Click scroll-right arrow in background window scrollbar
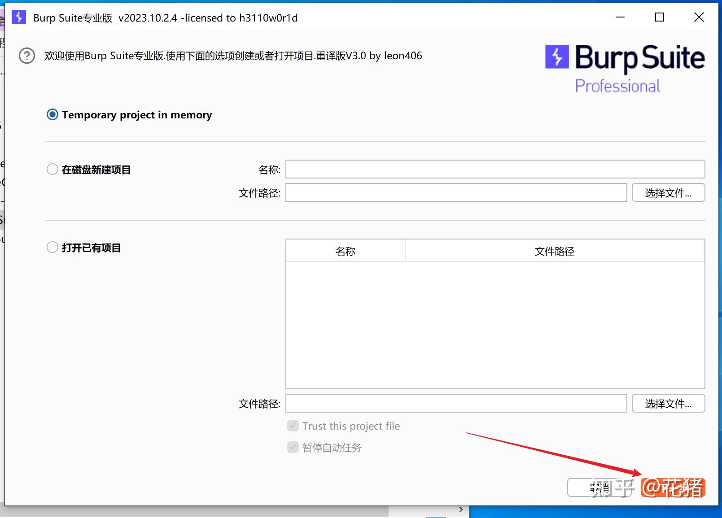The image size is (722, 518). [461, 510]
